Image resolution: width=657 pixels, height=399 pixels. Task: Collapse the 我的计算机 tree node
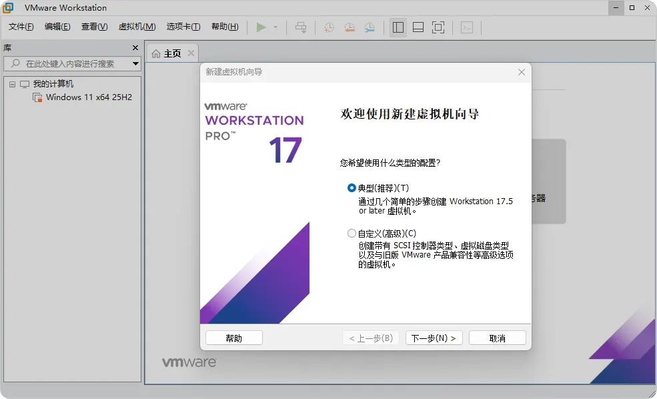pos(13,84)
